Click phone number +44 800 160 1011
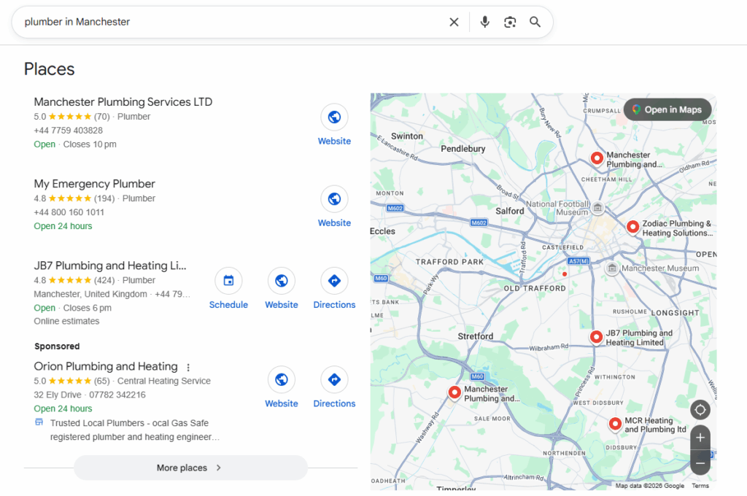 coord(69,212)
